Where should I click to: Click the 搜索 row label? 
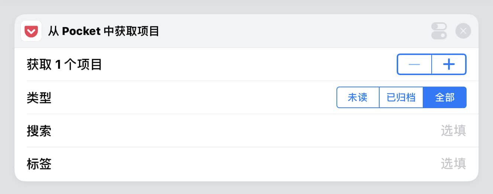(39, 131)
